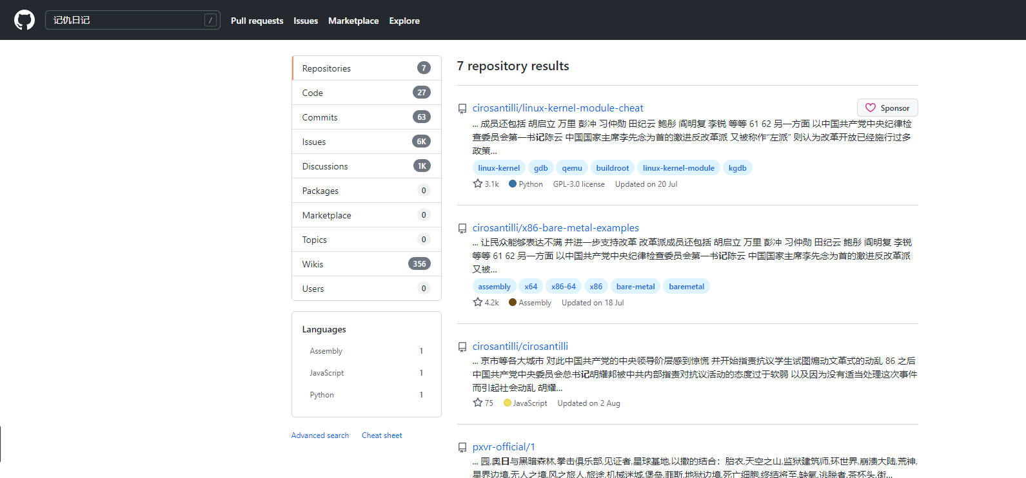Click the x86-64 topic tag

[x=564, y=287]
